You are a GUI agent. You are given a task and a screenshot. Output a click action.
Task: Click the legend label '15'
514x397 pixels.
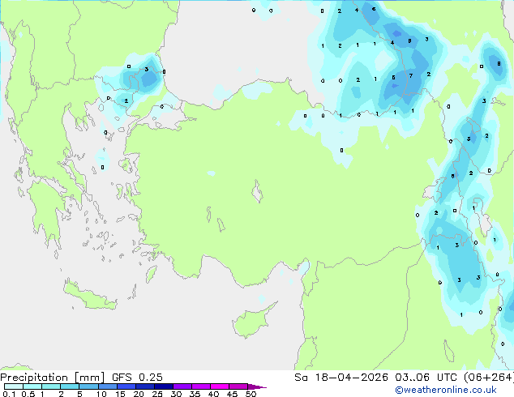[x=120, y=394]
